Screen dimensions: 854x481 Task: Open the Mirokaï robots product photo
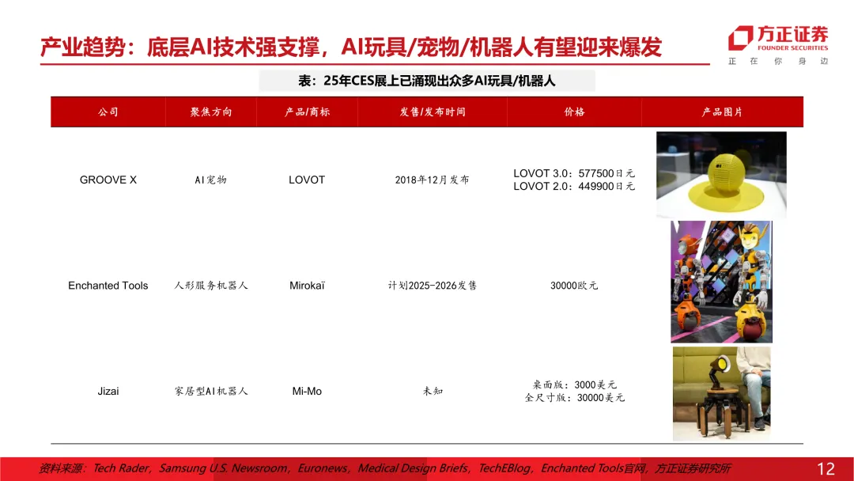click(x=721, y=282)
